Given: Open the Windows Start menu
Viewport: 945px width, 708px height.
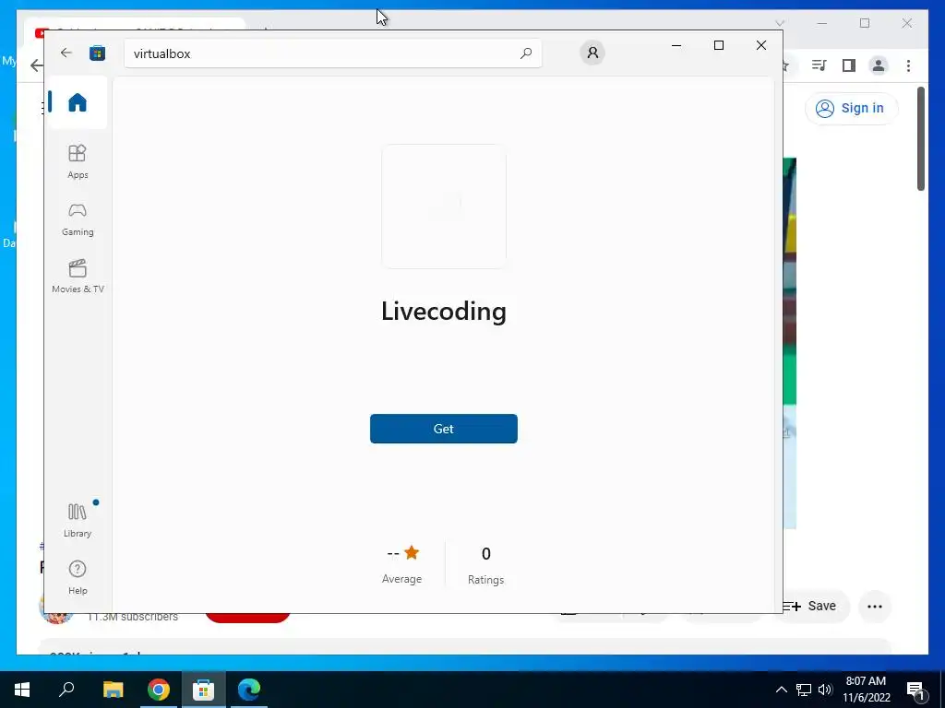Looking at the screenshot, I should pyautogui.click(x=22, y=690).
